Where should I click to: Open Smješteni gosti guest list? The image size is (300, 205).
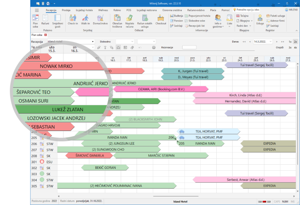tap(58, 19)
